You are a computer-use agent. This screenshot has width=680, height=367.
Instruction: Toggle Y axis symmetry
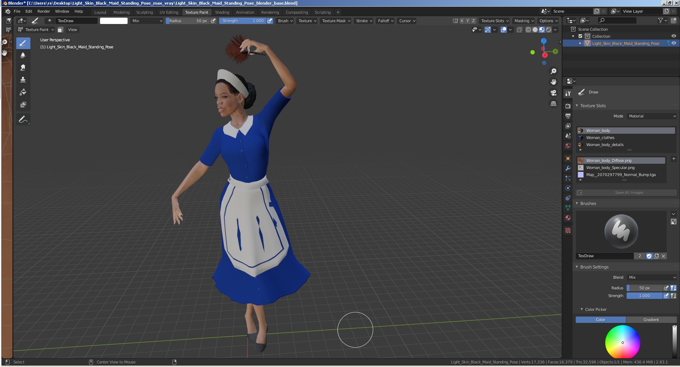pos(468,21)
